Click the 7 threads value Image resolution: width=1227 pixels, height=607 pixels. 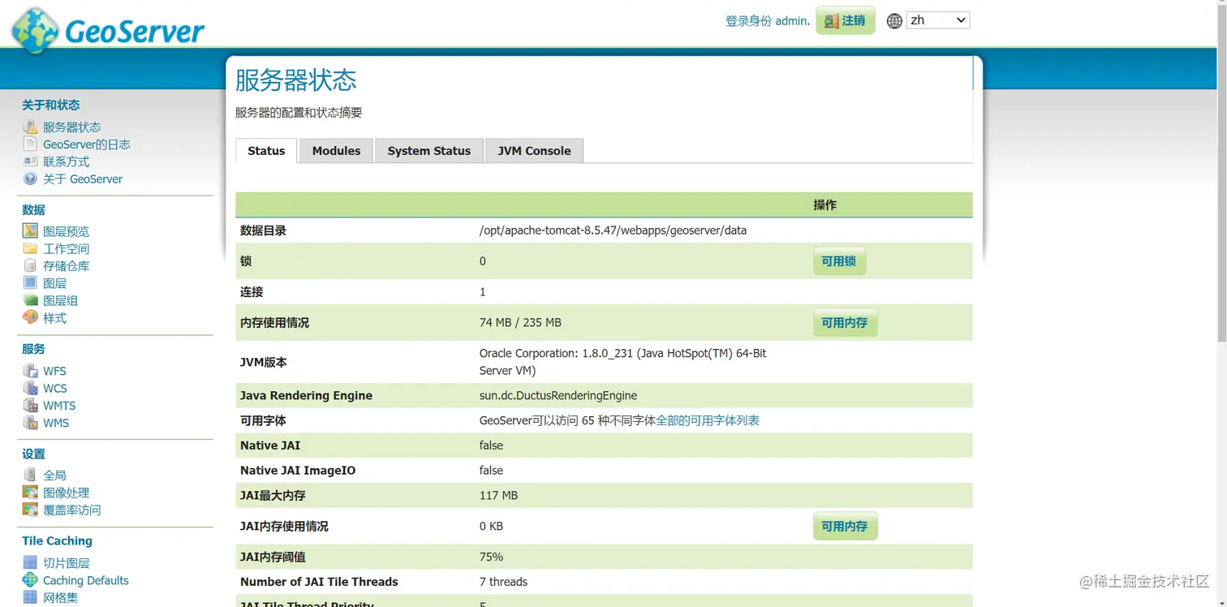(503, 582)
